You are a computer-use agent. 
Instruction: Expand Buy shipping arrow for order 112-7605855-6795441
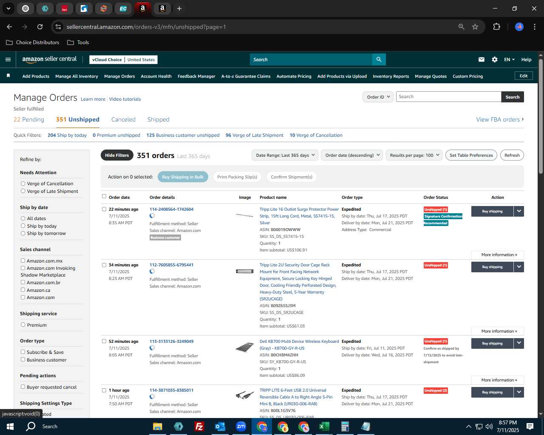519,267
